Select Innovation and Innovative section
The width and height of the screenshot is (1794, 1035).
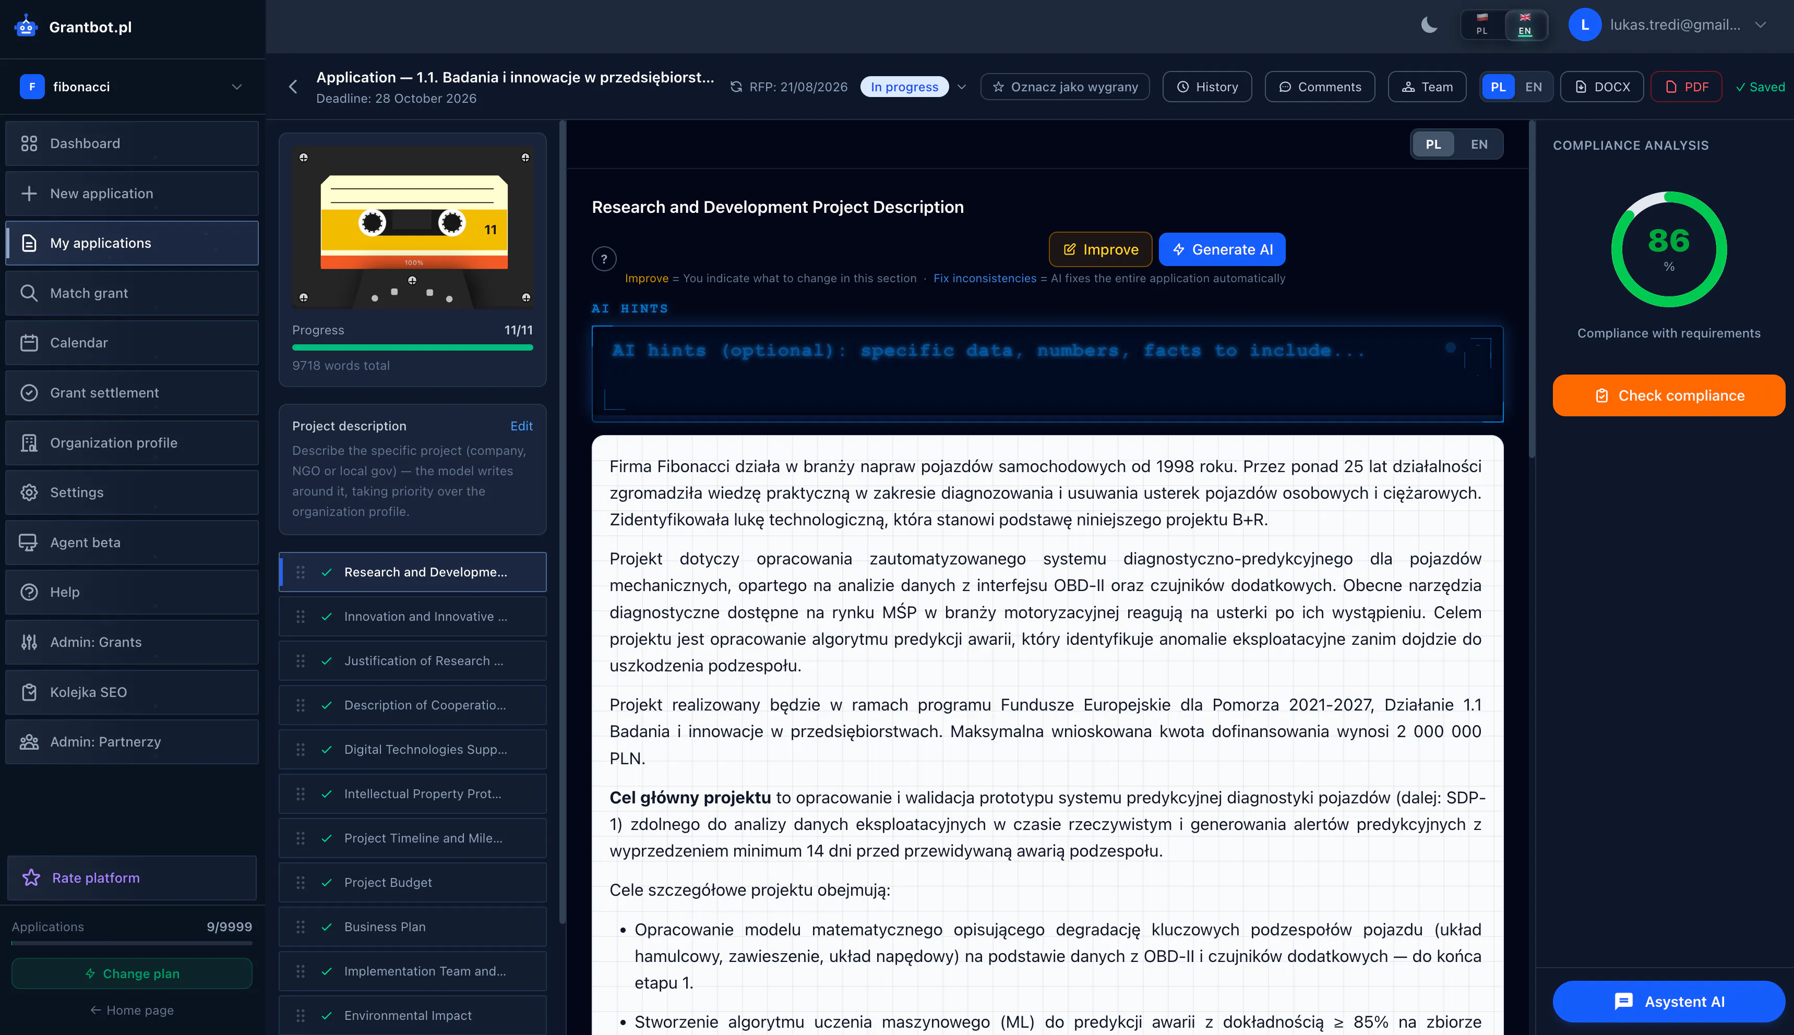[x=412, y=616]
